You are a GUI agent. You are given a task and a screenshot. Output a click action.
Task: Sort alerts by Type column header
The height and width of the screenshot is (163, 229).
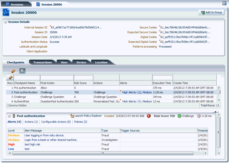coord(110,131)
